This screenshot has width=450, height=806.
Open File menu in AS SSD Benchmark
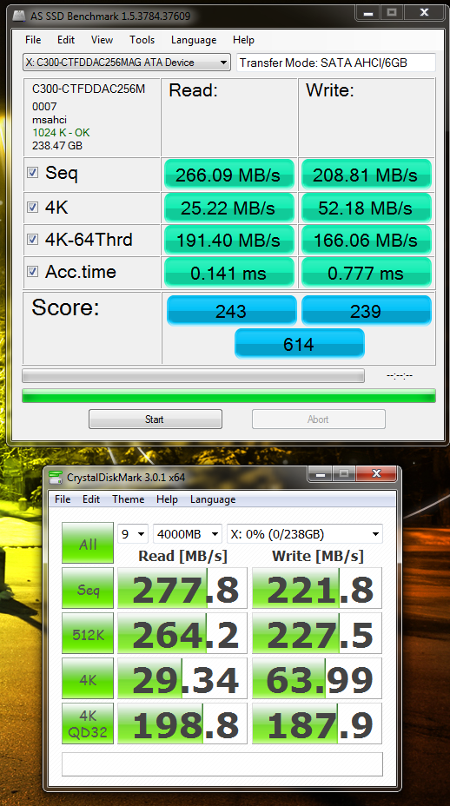[33, 40]
